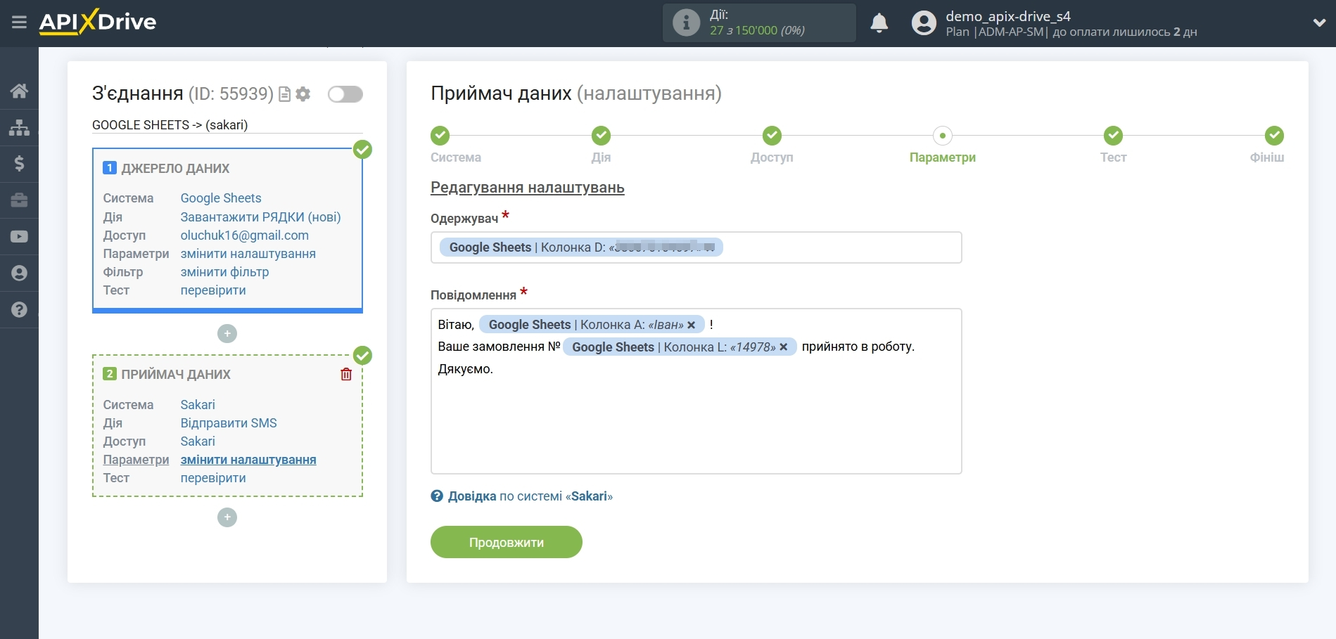
Task: Click the notifications bell icon
Action: [879, 23]
